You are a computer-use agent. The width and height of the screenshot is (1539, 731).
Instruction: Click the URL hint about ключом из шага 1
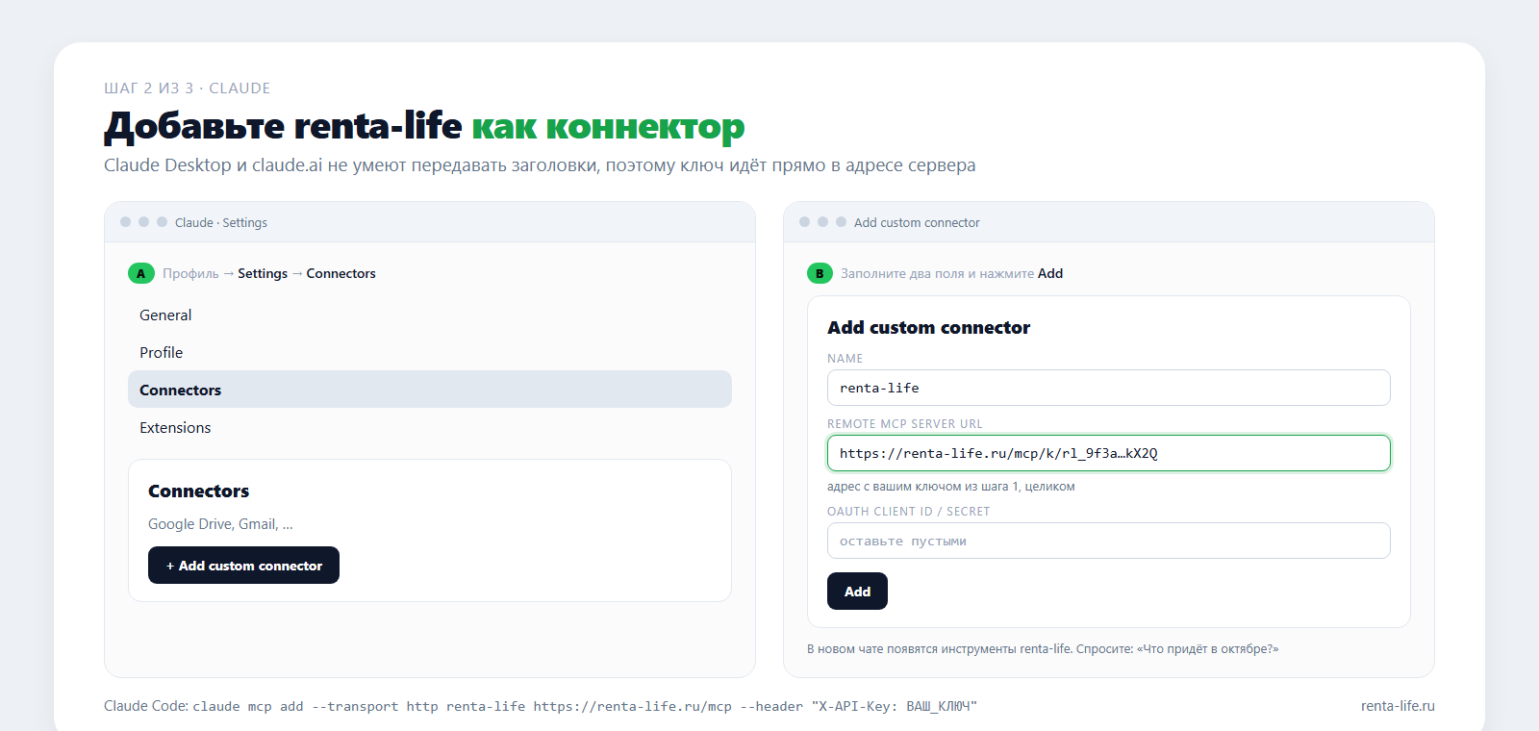click(x=950, y=487)
